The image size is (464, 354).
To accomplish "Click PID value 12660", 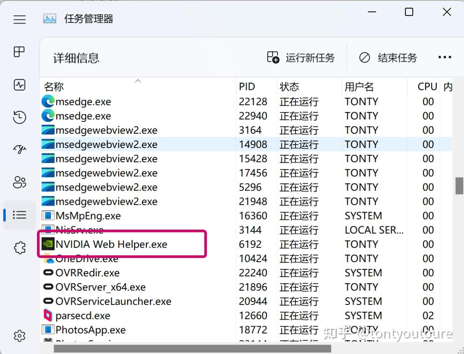I will (253, 315).
